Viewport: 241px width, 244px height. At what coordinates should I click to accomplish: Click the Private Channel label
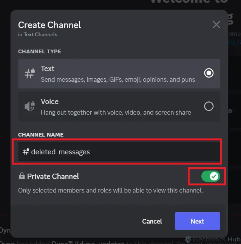pos(53,176)
